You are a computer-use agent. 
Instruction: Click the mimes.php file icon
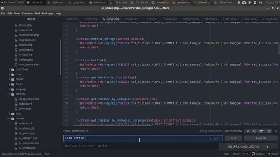click(x=16, y=45)
